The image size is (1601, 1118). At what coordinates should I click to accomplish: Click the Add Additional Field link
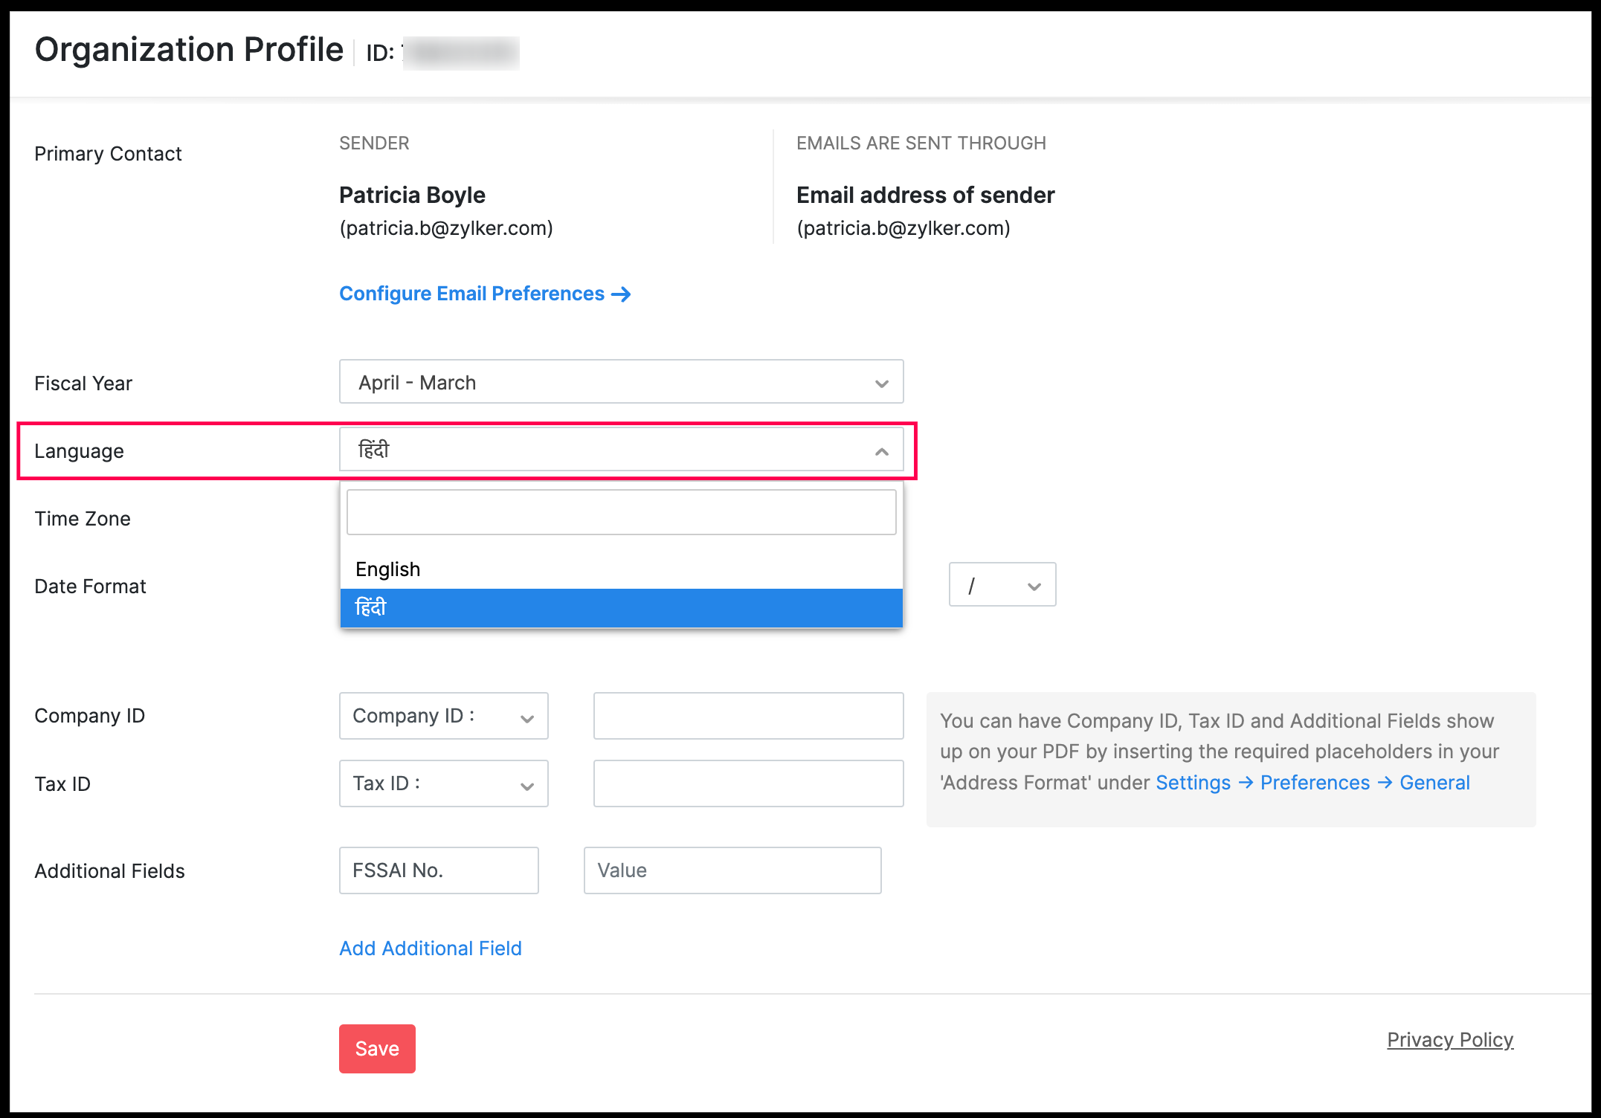(431, 949)
